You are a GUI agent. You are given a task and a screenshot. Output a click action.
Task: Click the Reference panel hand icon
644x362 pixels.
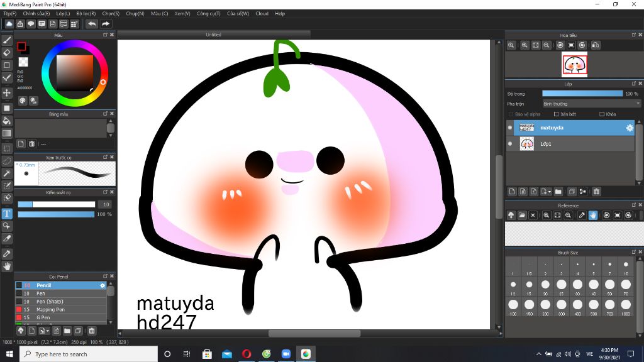tap(592, 215)
